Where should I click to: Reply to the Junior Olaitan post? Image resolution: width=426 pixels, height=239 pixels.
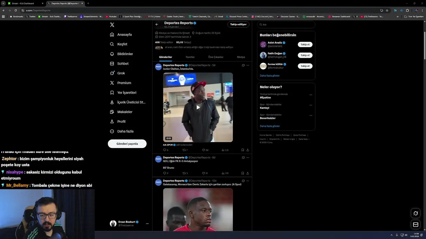click(164, 150)
